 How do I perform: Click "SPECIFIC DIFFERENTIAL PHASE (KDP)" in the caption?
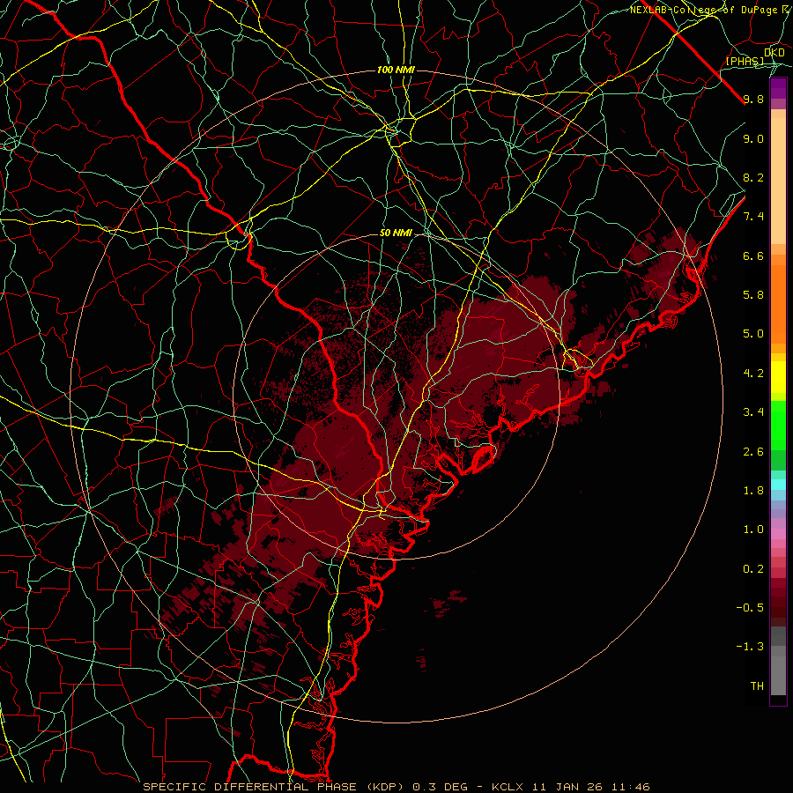pos(274,787)
